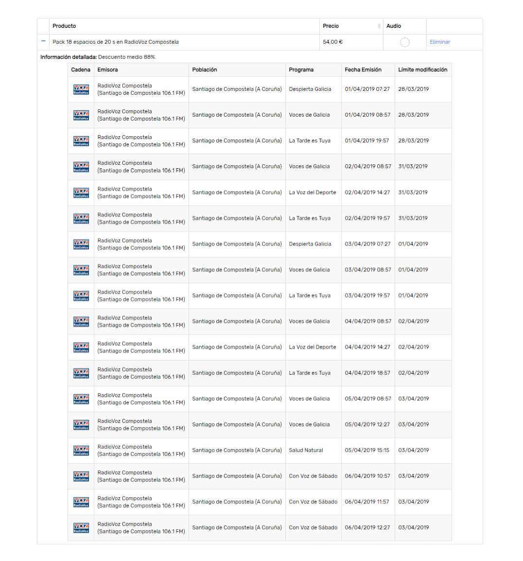
Task: Click Emisora cell in 05/04/2019 15:15 row
Action: [141, 451]
